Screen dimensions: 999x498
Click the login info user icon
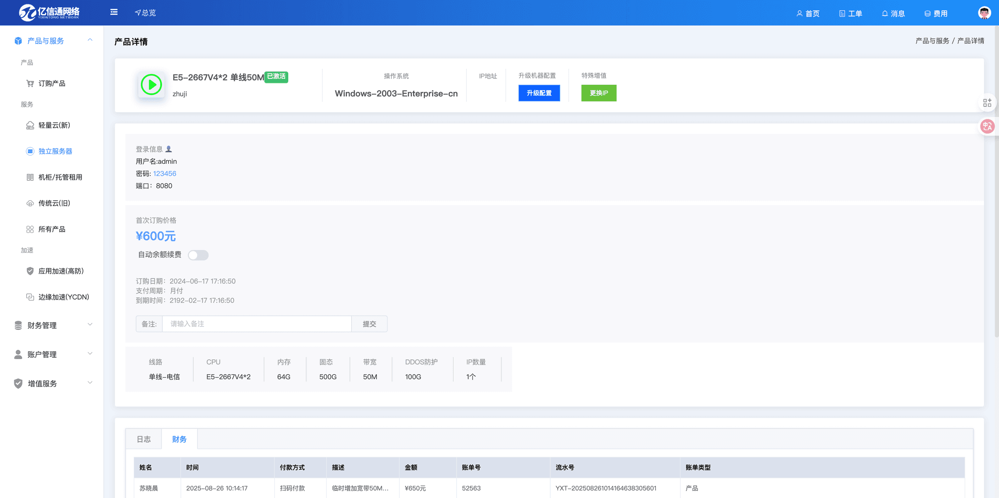pyautogui.click(x=169, y=149)
